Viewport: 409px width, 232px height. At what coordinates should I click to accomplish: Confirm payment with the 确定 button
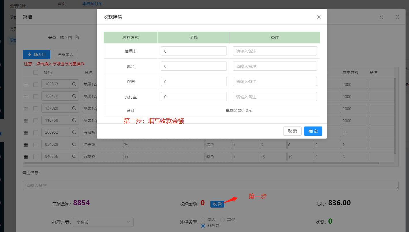point(313,131)
